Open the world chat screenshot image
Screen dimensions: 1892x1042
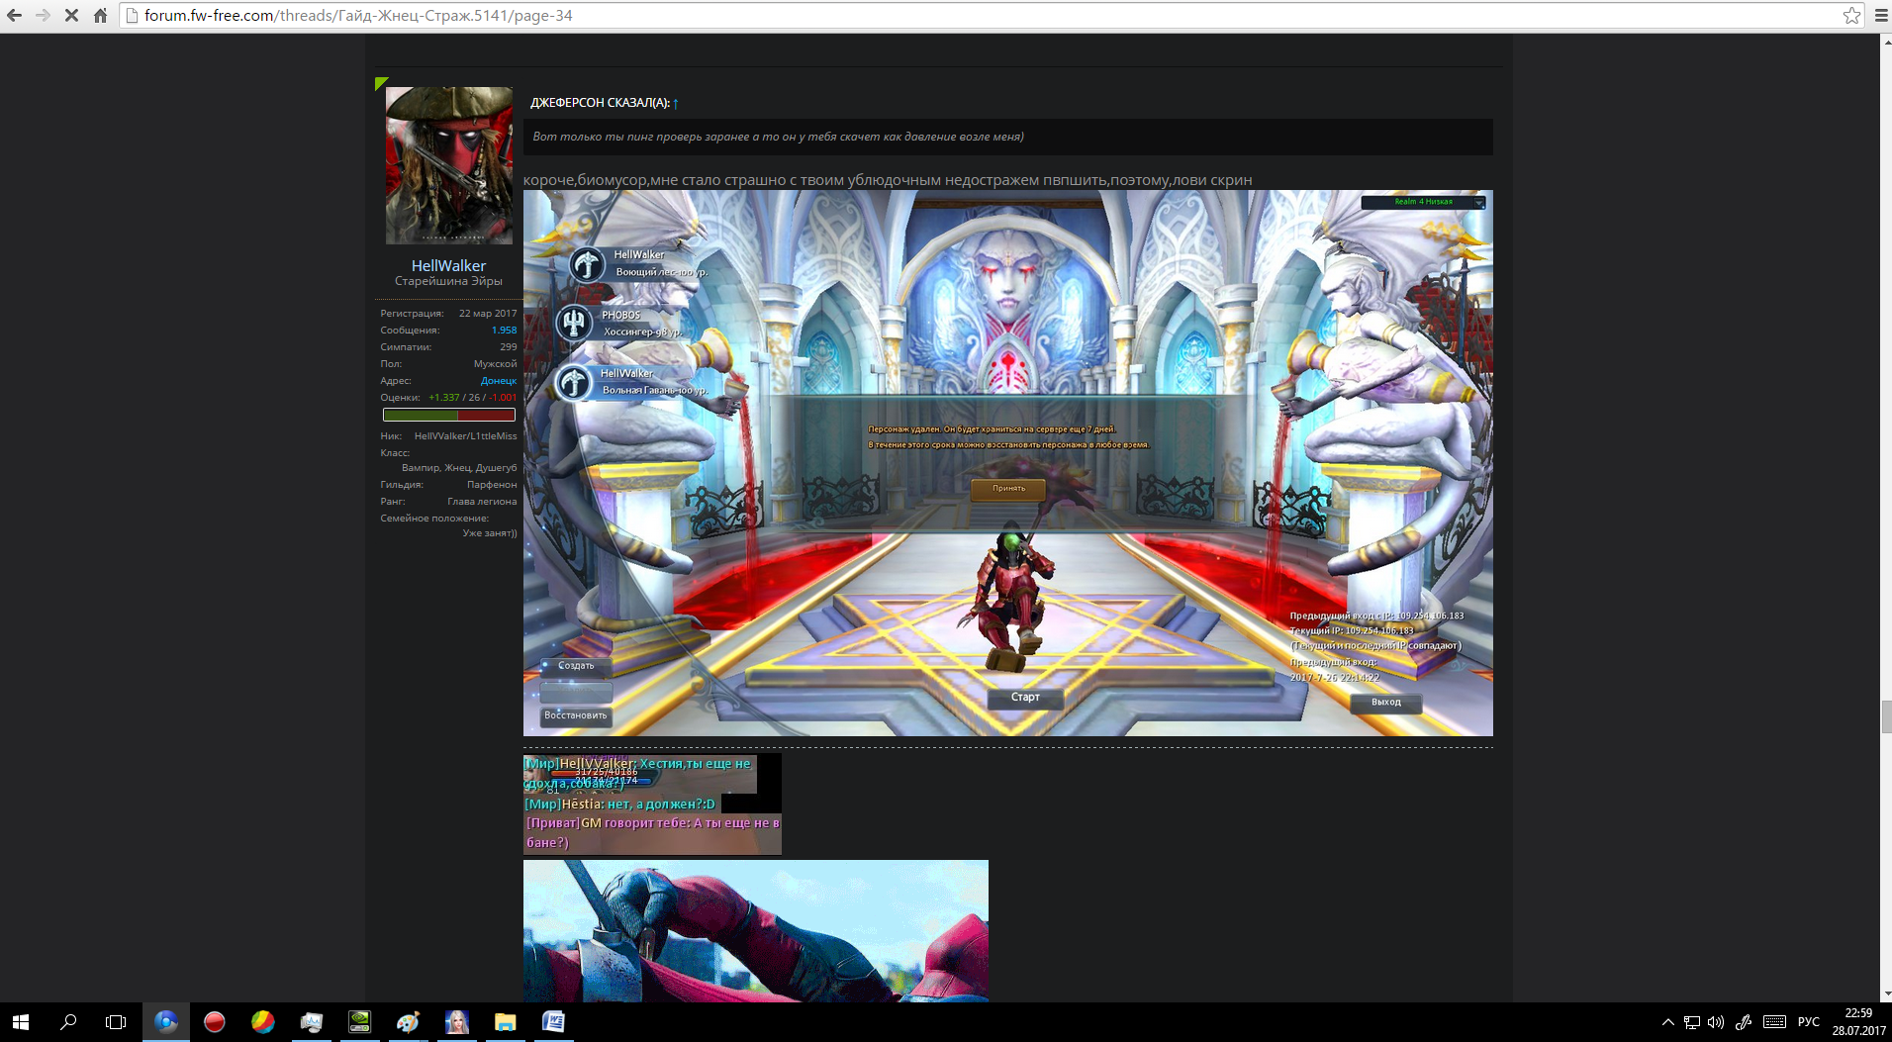coord(652,805)
